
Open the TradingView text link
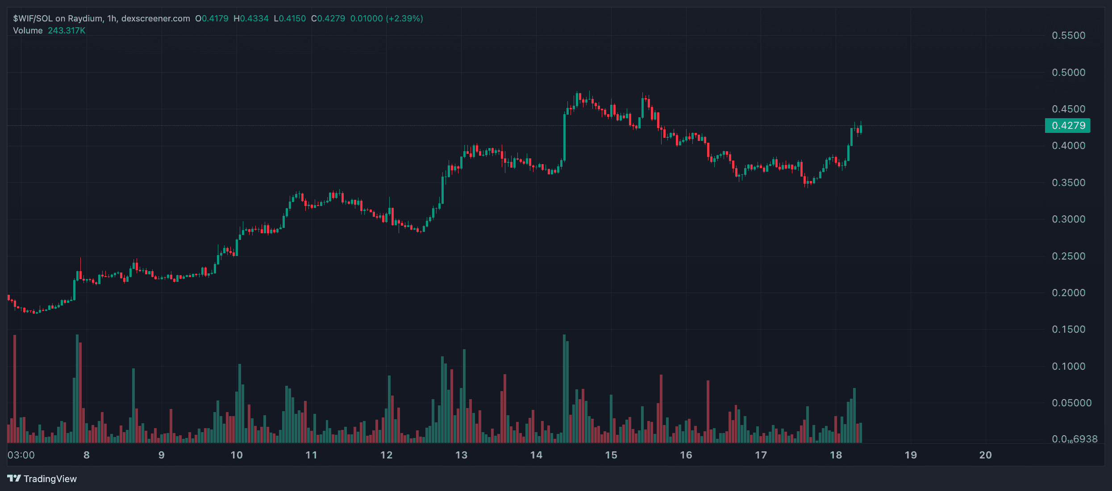pos(50,479)
